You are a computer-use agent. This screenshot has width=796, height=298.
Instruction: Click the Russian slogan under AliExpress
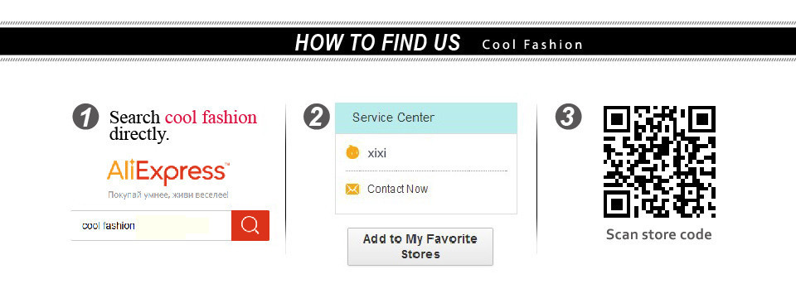(168, 195)
